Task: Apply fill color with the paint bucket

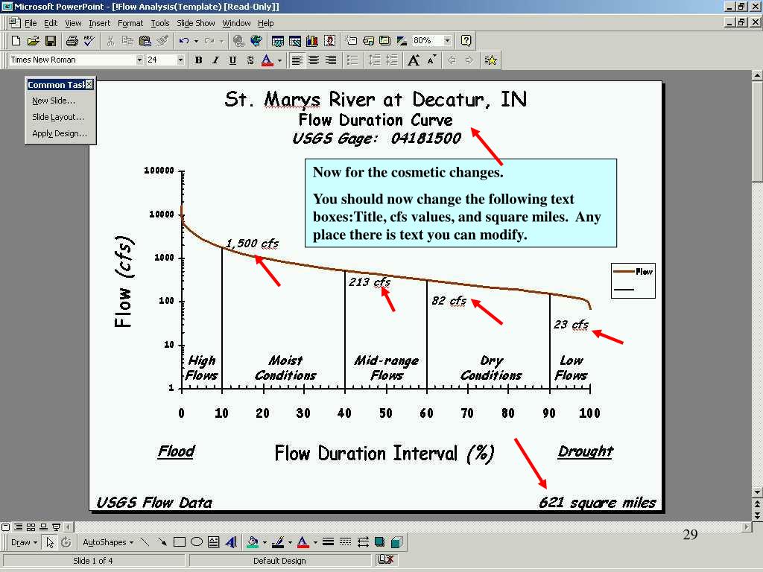Action: click(253, 542)
